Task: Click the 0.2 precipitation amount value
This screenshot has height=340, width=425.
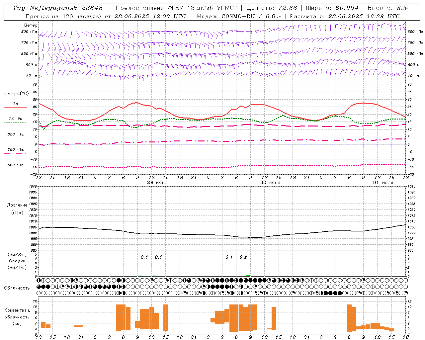Action: [x=243, y=257]
